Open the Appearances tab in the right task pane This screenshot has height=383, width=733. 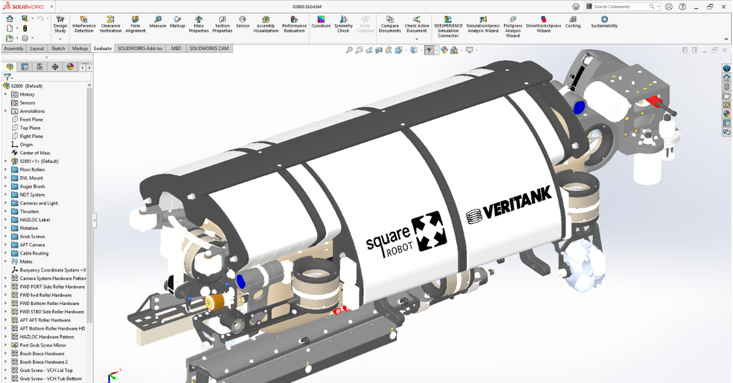pos(726,113)
